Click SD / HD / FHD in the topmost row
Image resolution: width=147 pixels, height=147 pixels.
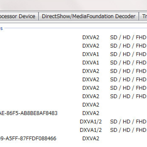click(x=128, y=37)
